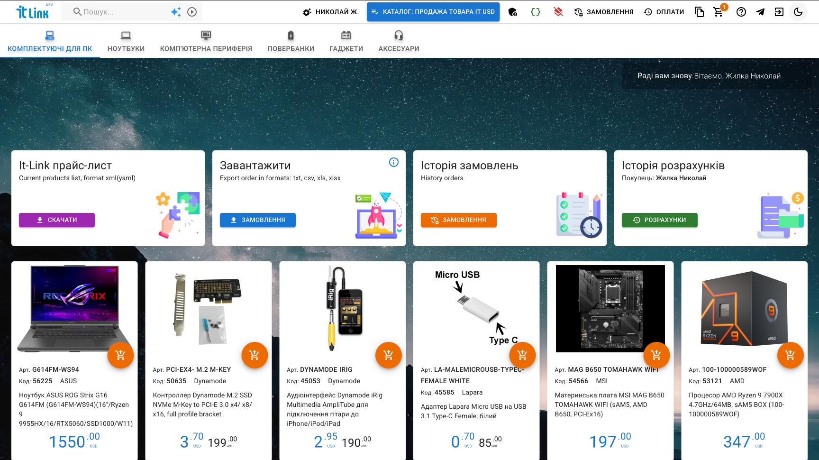Go to the Повербанки tab
The width and height of the screenshot is (819, 460).
point(291,41)
